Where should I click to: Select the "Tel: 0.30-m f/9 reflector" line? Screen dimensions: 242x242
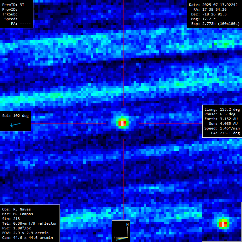pos(30,223)
